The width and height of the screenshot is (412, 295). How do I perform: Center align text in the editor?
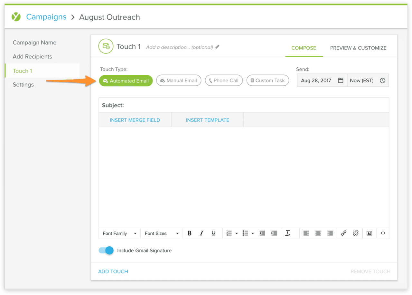pos(318,233)
